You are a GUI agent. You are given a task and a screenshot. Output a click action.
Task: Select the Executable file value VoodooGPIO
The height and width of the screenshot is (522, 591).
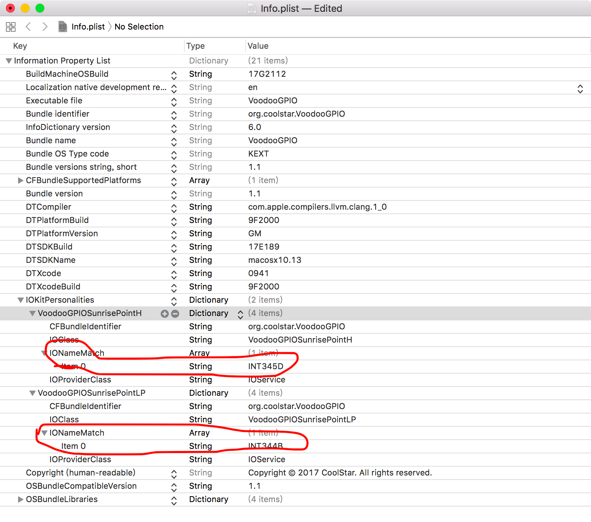tap(273, 100)
